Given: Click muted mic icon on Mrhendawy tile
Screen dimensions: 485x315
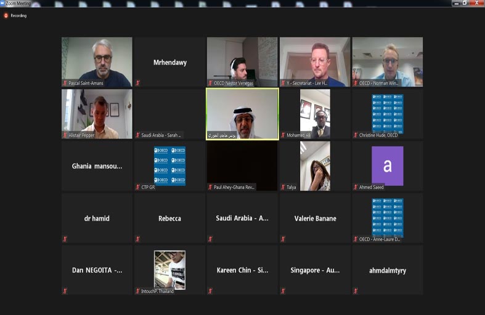Looking at the screenshot, I should pos(137,83).
